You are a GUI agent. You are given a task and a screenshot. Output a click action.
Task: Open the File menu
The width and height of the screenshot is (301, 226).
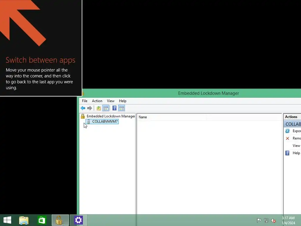[x=85, y=101]
